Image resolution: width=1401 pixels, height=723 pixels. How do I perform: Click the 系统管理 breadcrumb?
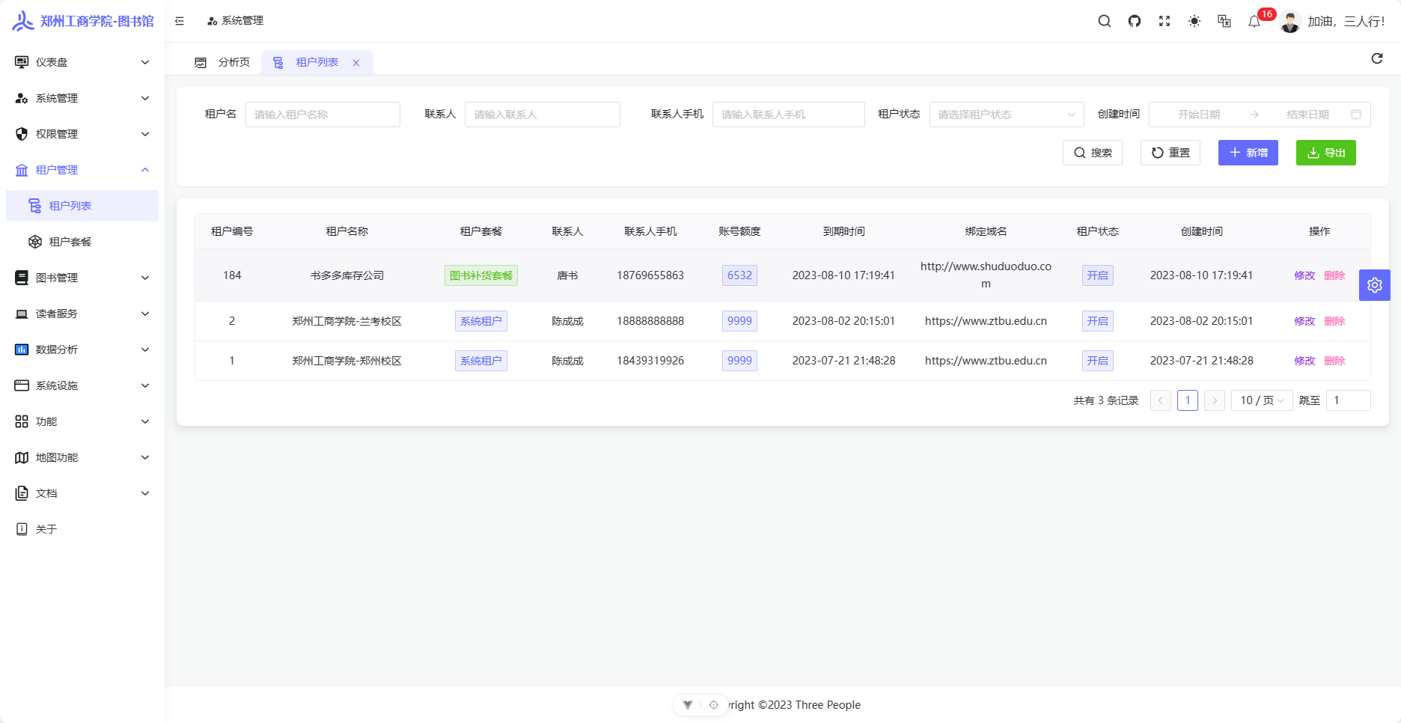235,21
